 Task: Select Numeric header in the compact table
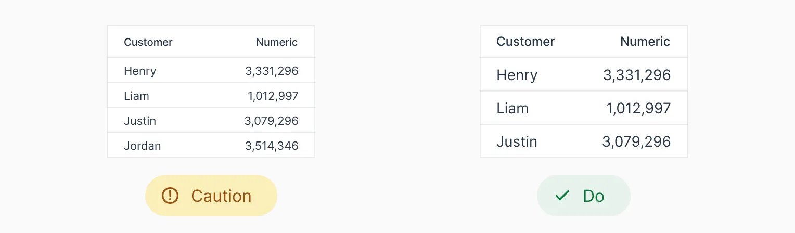277,42
